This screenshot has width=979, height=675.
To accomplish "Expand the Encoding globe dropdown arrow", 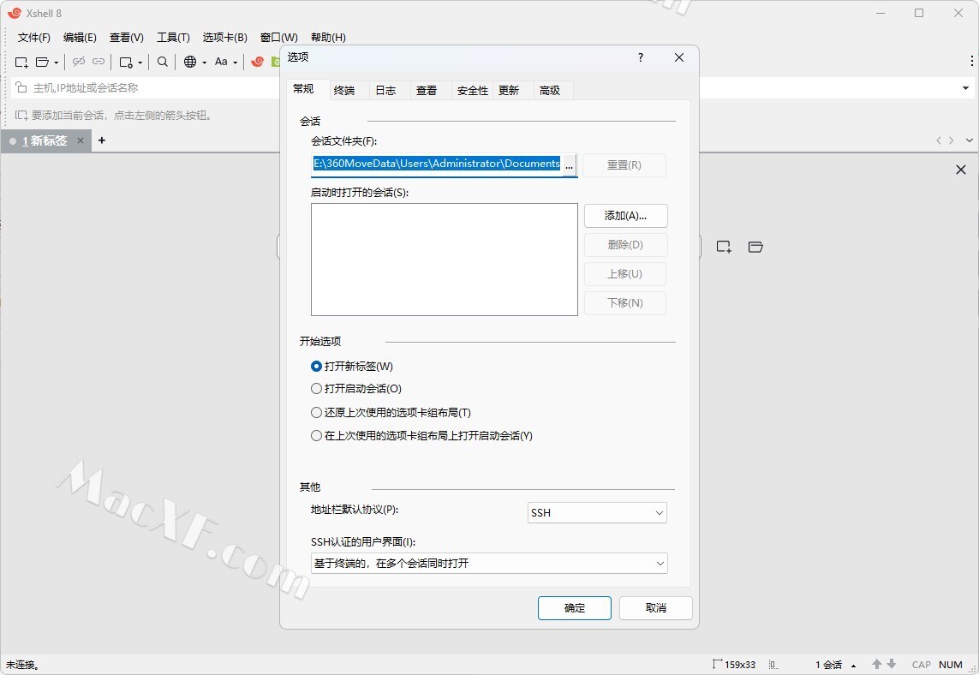I will pos(204,63).
